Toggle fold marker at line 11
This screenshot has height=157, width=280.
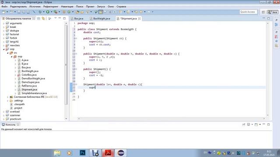coord(76,54)
